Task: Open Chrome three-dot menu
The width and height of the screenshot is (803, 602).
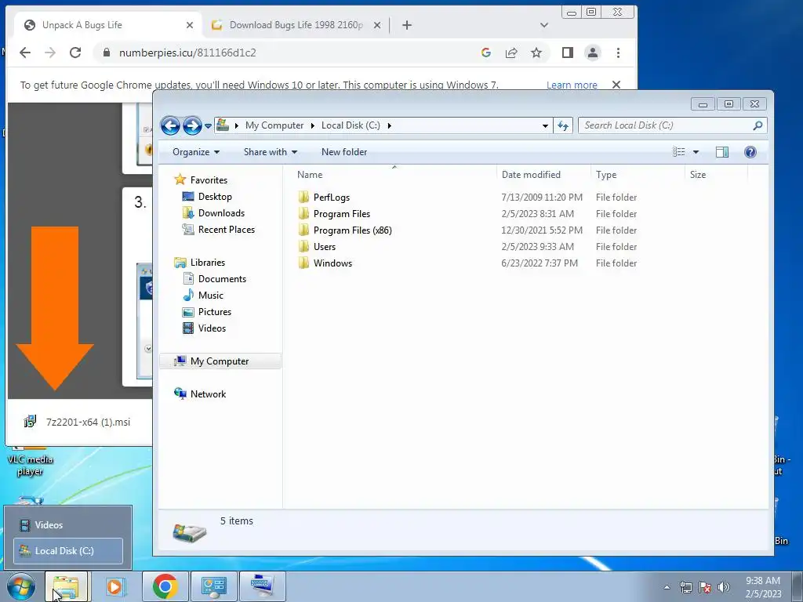Action: click(x=618, y=53)
